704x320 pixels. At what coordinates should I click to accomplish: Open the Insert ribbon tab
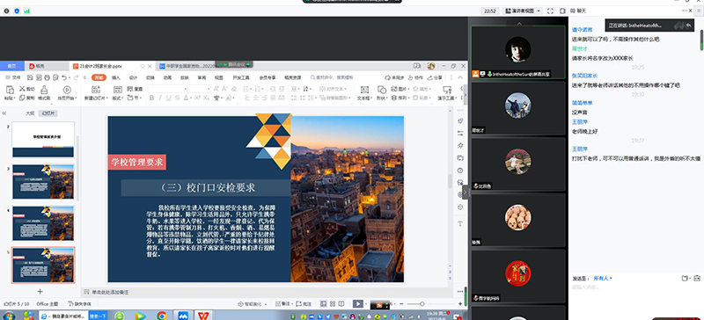pyautogui.click(x=116, y=77)
